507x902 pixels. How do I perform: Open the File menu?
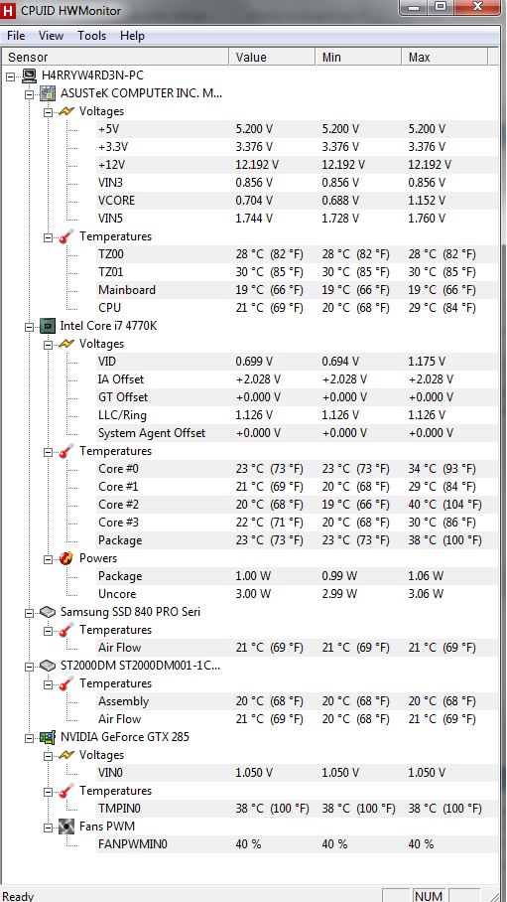(16, 36)
